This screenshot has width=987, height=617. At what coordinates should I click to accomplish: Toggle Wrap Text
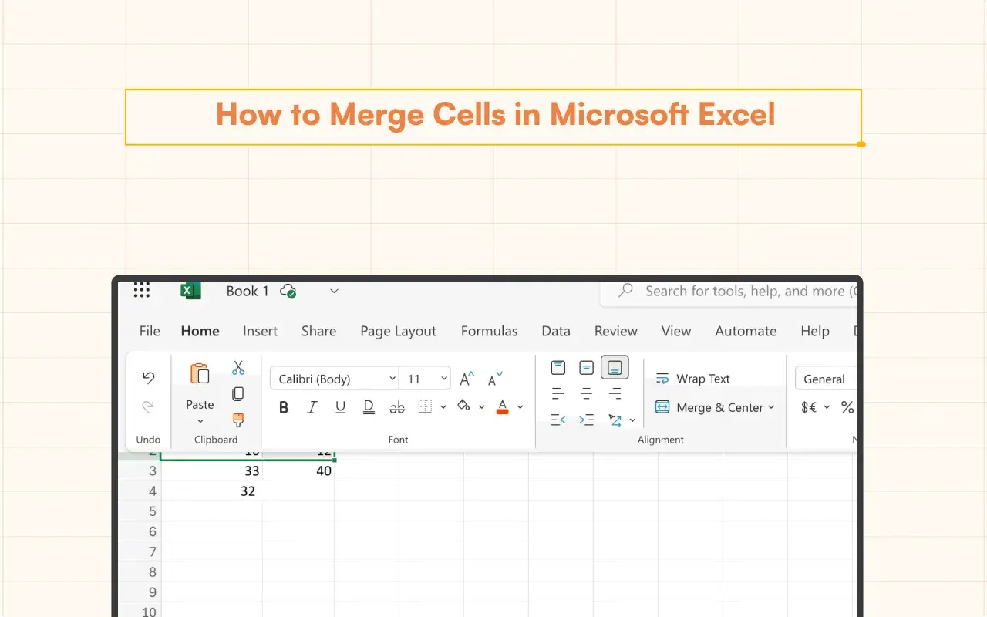click(x=692, y=379)
